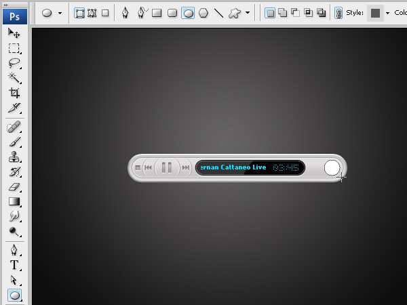
Task: Enable Shape Layers mode in options bar
Action: tap(79, 13)
